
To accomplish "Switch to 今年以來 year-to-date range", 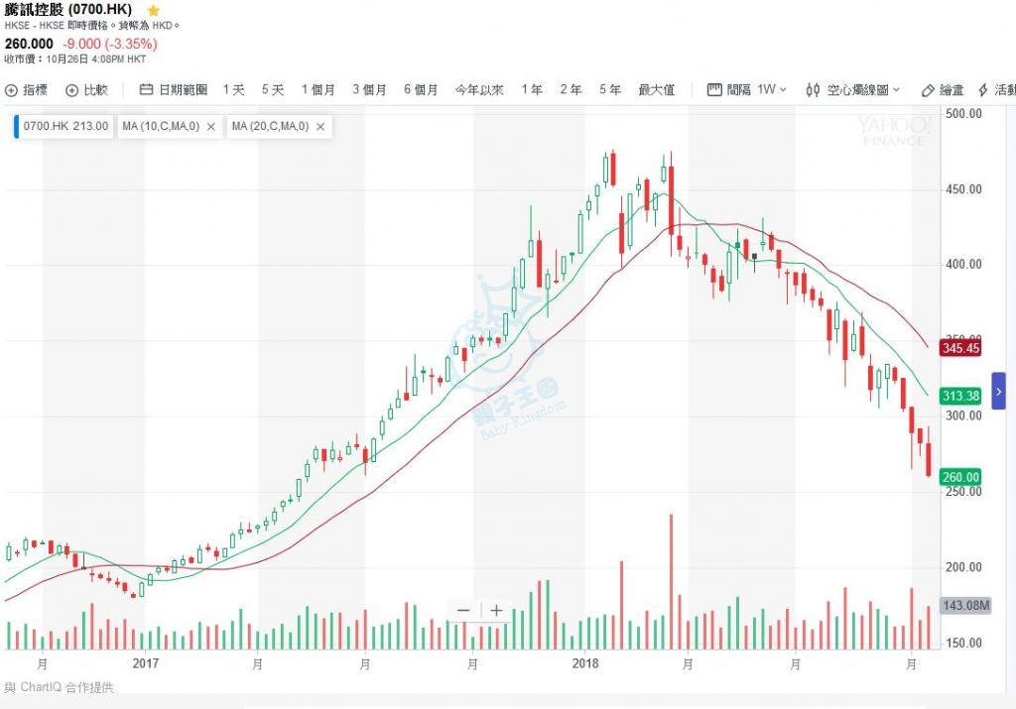I will pyautogui.click(x=480, y=90).
